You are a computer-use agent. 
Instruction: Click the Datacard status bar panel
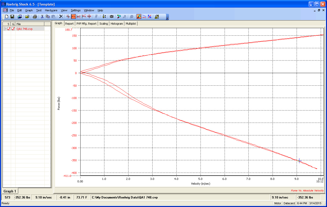(289, 203)
